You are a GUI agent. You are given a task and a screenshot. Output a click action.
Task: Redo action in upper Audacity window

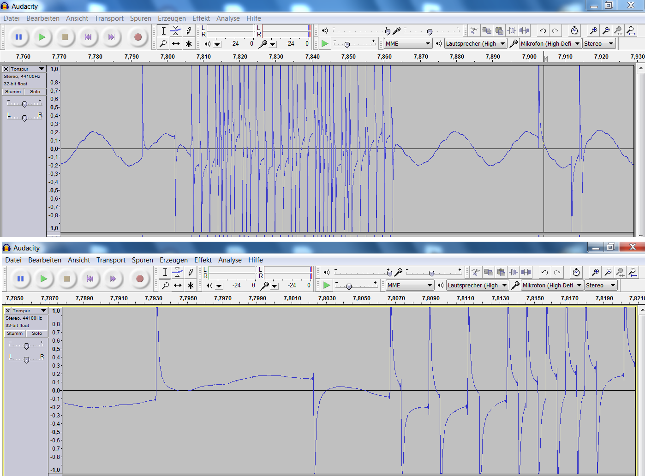pos(555,30)
